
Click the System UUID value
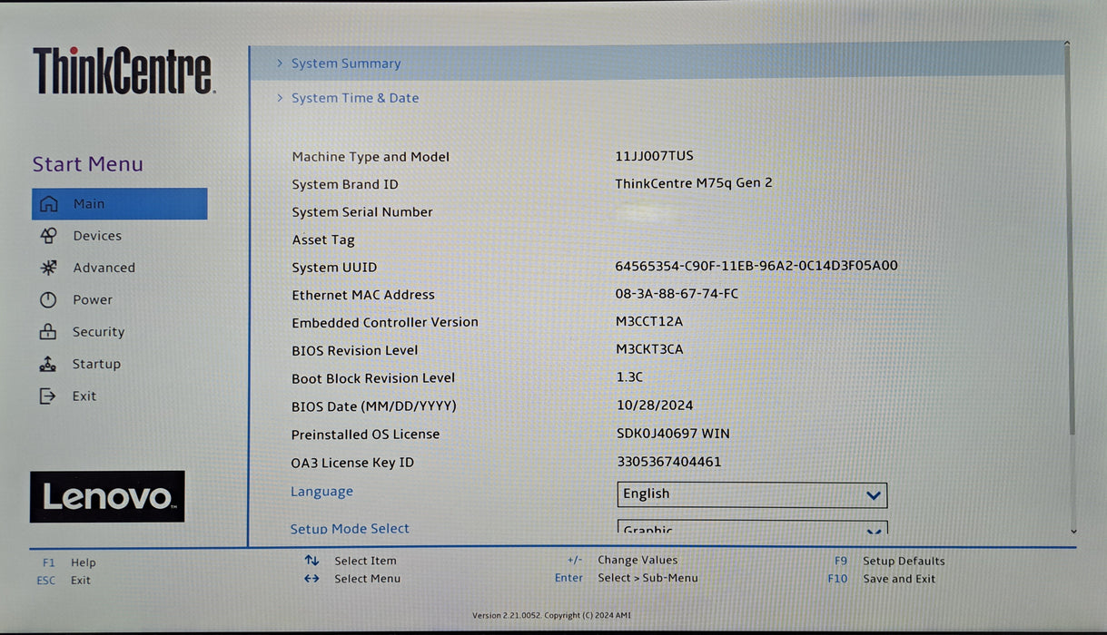[x=756, y=266]
